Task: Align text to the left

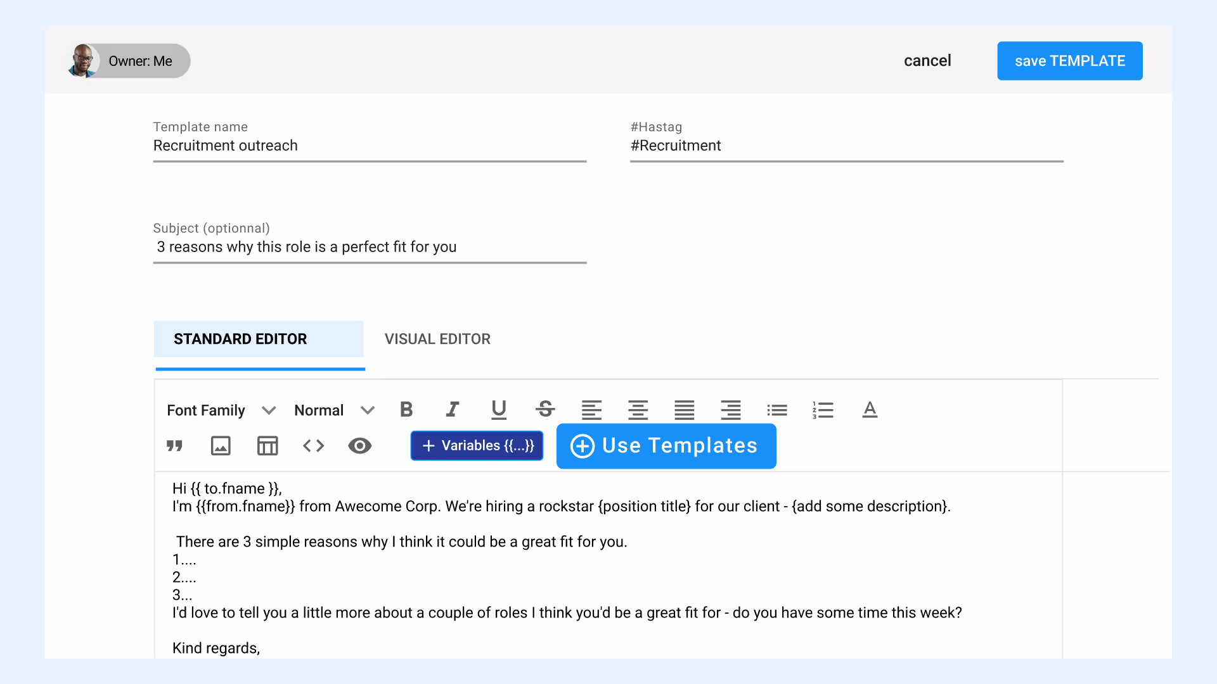Action: coord(591,410)
